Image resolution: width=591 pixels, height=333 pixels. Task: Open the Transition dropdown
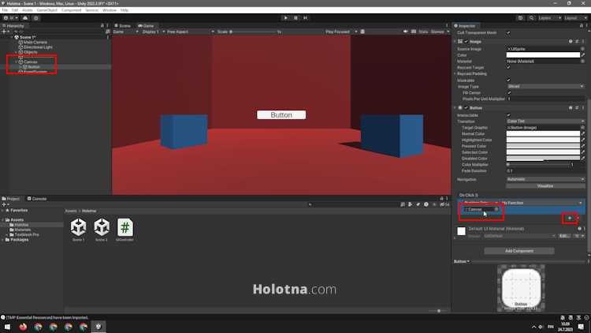(545, 122)
